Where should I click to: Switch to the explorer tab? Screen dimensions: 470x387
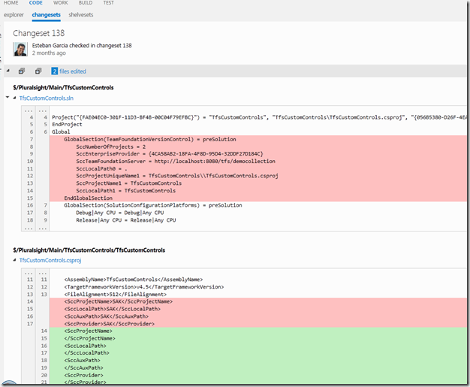(x=14, y=15)
